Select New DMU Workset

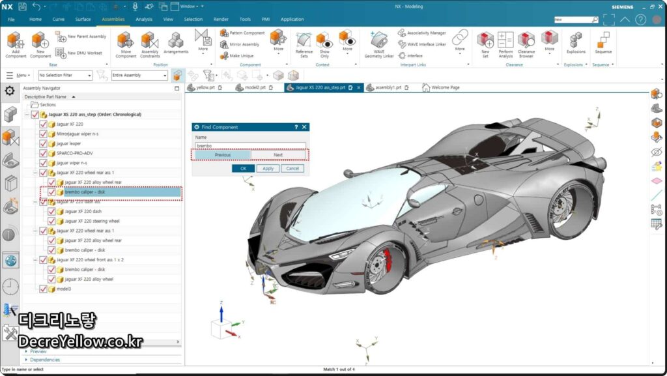[79, 53]
